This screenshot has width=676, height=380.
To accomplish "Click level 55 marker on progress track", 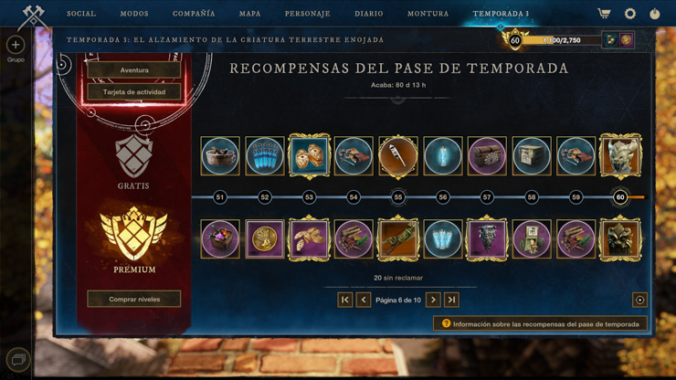I will pyautogui.click(x=398, y=197).
